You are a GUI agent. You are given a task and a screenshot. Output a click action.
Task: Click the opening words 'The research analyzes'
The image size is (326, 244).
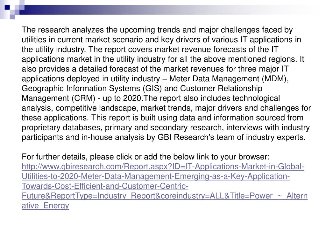pyautogui.click(x=63, y=30)
